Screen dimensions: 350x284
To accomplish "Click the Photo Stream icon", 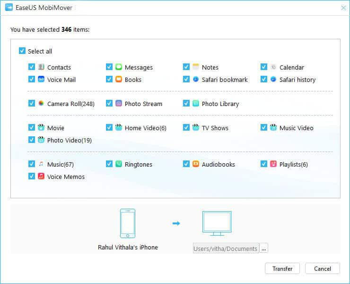I will tap(119, 103).
